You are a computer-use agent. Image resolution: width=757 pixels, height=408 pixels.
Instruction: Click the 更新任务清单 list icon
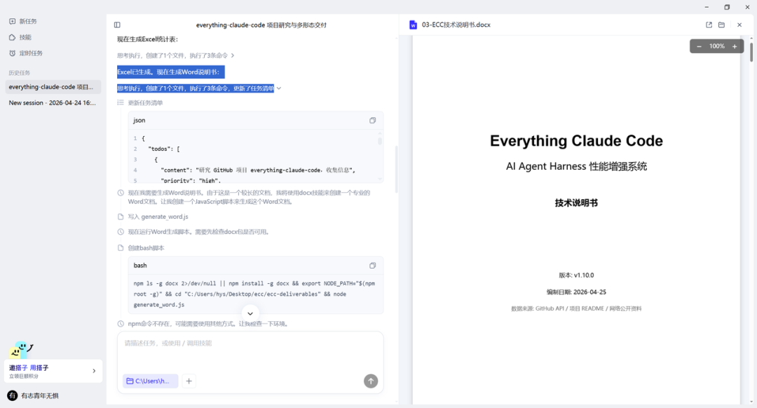click(121, 103)
